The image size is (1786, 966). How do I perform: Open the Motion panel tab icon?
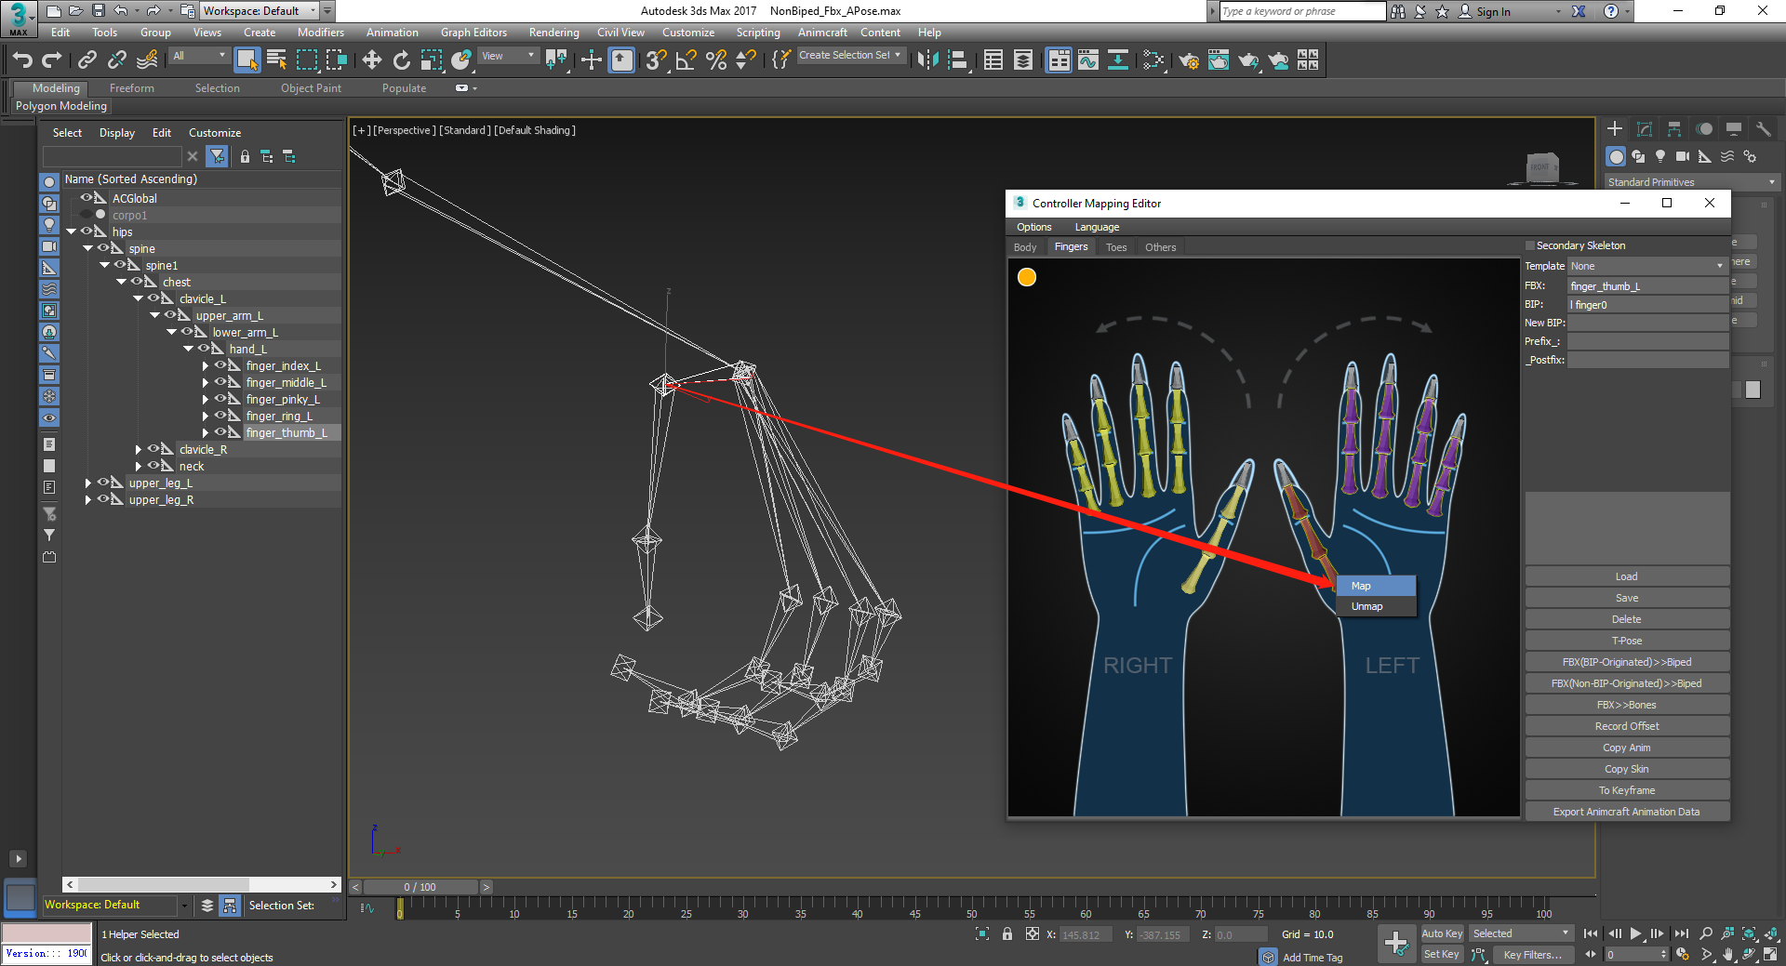pyautogui.click(x=1704, y=128)
